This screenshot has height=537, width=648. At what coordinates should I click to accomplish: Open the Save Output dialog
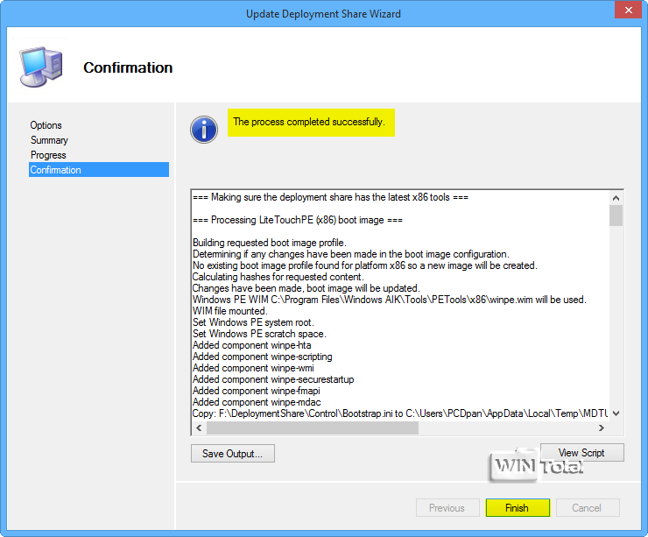click(233, 454)
